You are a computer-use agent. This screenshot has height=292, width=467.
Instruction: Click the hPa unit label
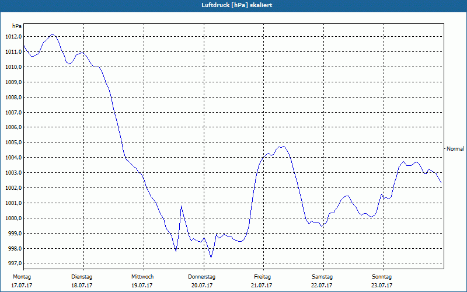point(17,26)
